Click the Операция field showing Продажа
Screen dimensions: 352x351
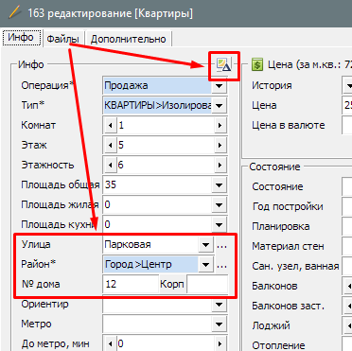[158, 86]
